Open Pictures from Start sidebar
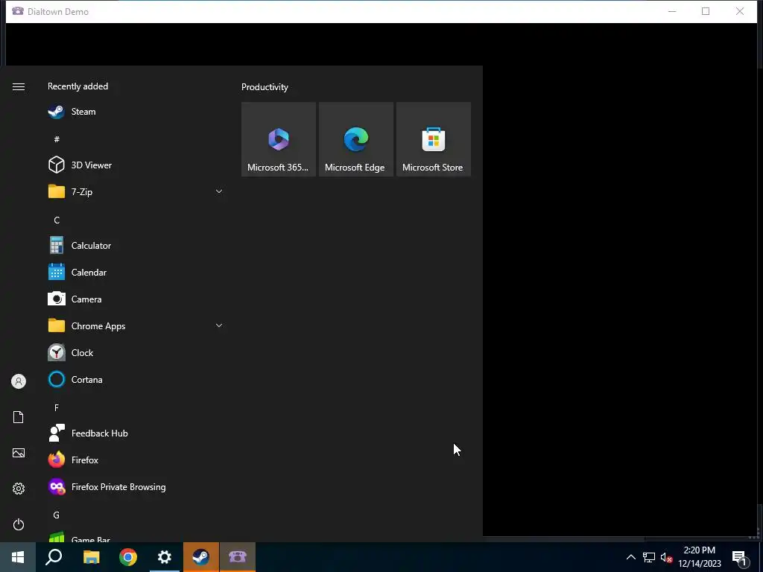This screenshot has height=572, width=763. coord(19,454)
